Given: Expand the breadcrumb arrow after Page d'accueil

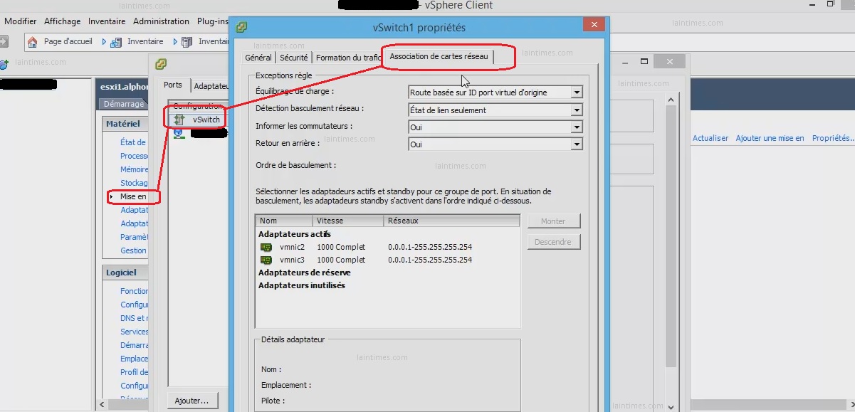Looking at the screenshot, I should pos(104,42).
